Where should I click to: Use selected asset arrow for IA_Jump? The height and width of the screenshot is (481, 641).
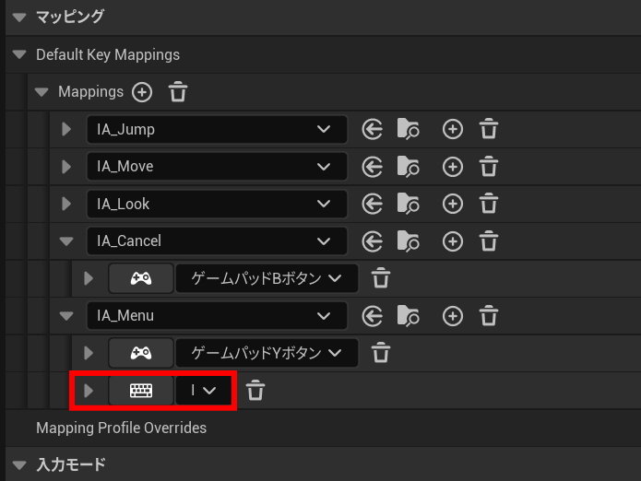pos(372,129)
